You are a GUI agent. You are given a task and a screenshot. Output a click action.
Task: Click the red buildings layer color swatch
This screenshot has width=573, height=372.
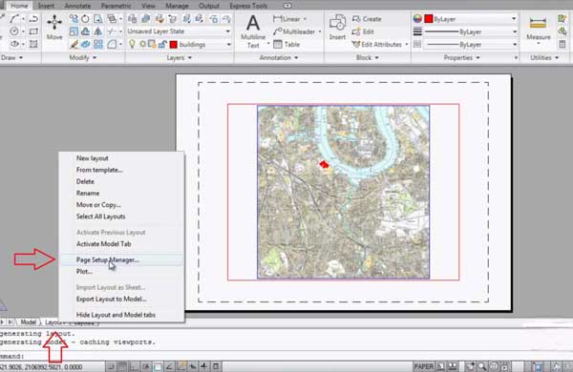174,45
